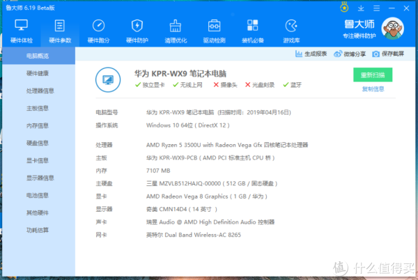Click the 蓝牙 feature label

coord(296,85)
